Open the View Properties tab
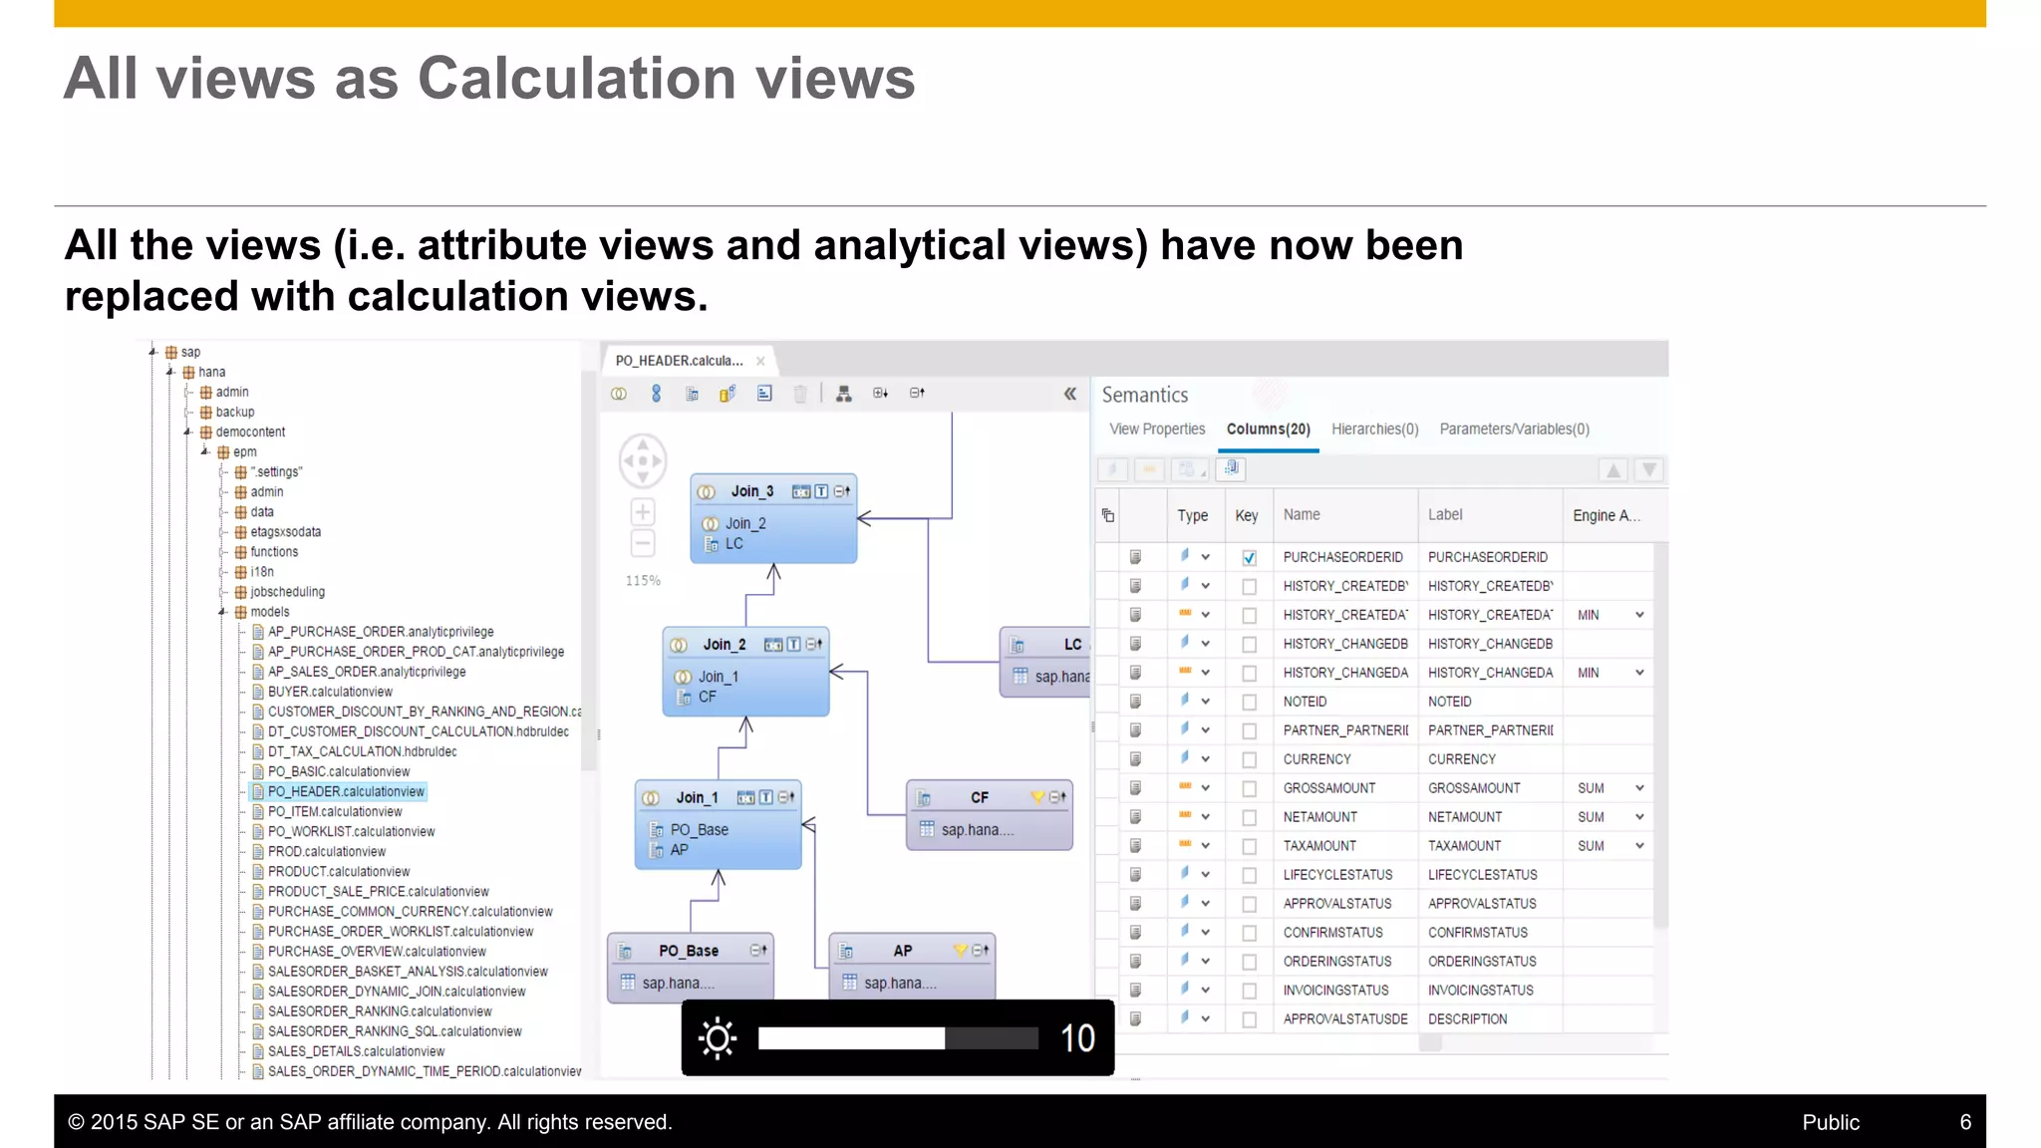The height and width of the screenshot is (1148, 2041). tap(1157, 430)
